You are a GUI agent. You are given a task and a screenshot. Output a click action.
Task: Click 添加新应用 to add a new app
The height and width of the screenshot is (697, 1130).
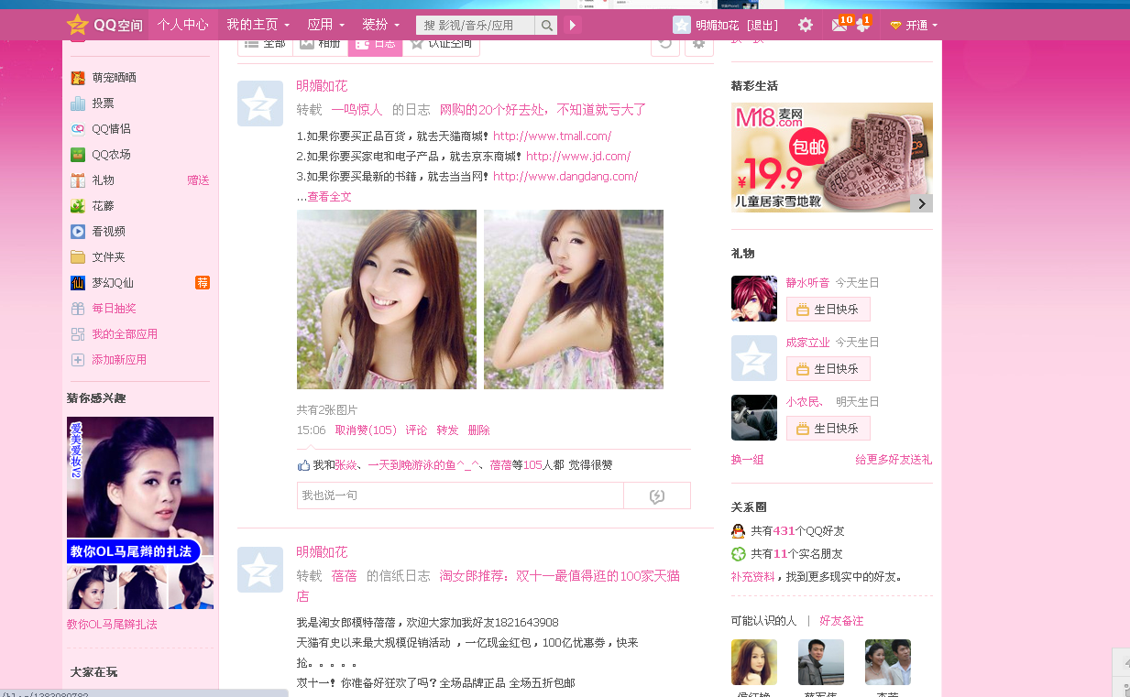tap(117, 359)
